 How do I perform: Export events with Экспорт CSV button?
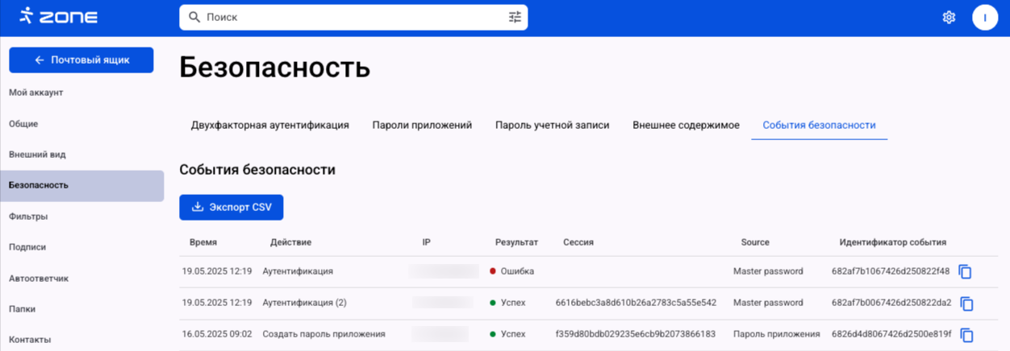232,208
